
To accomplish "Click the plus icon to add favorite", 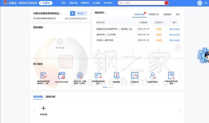I will [43, 108].
